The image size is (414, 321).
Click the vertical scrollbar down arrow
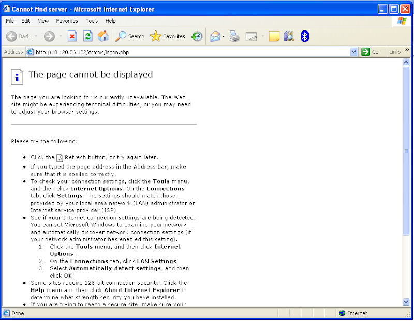coord(406,301)
